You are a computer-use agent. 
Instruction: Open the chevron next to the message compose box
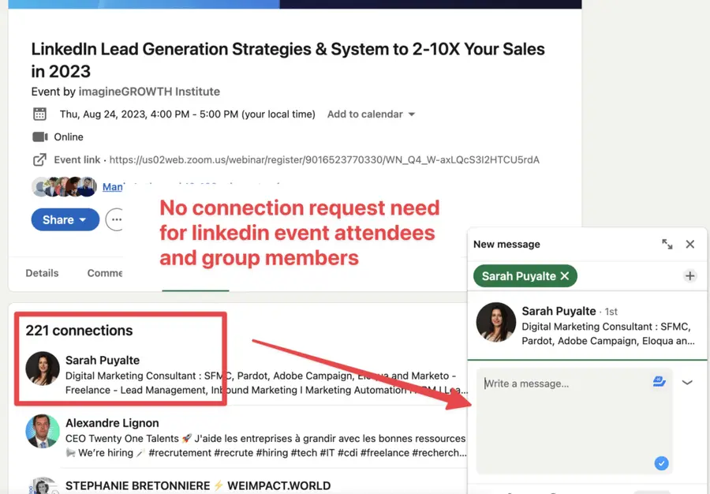tap(687, 381)
